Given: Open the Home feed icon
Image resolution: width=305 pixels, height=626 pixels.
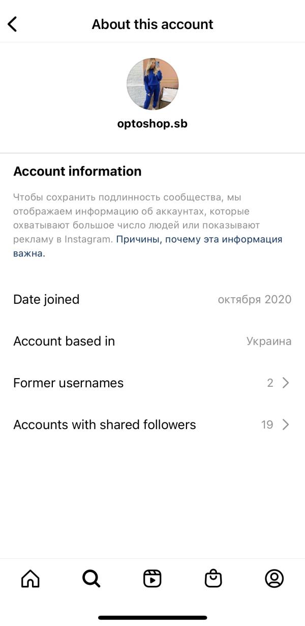Looking at the screenshot, I should [30, 579].
